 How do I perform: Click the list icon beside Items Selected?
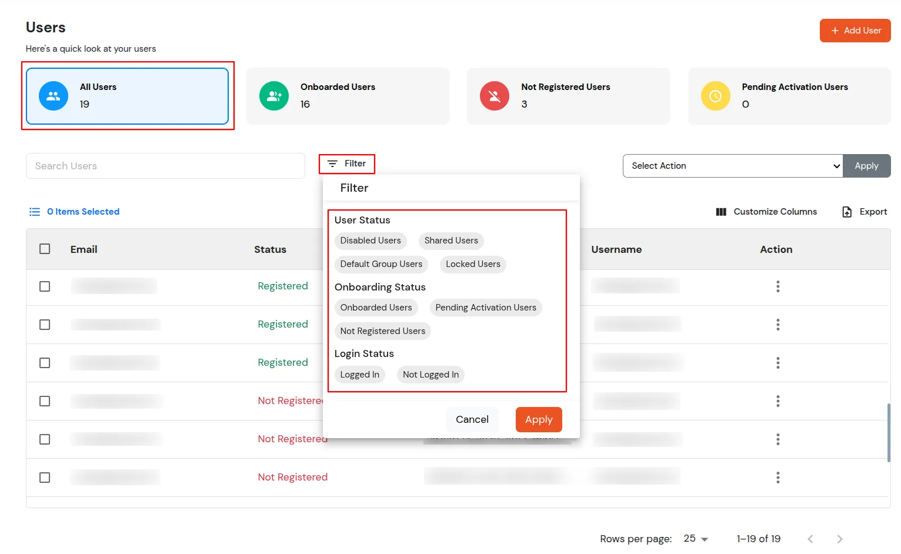(x=35, y=212)
